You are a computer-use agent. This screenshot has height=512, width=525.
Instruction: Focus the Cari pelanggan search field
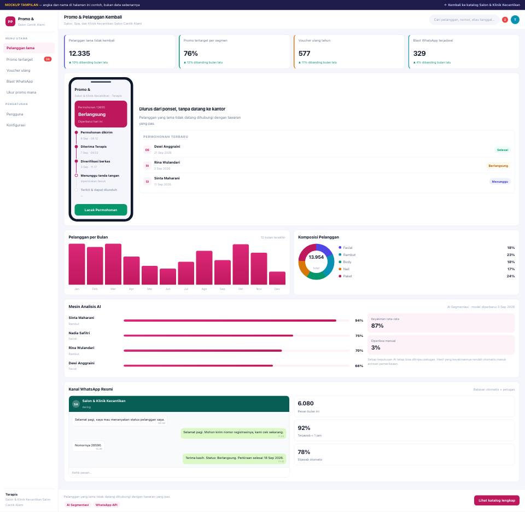point(464,20)
